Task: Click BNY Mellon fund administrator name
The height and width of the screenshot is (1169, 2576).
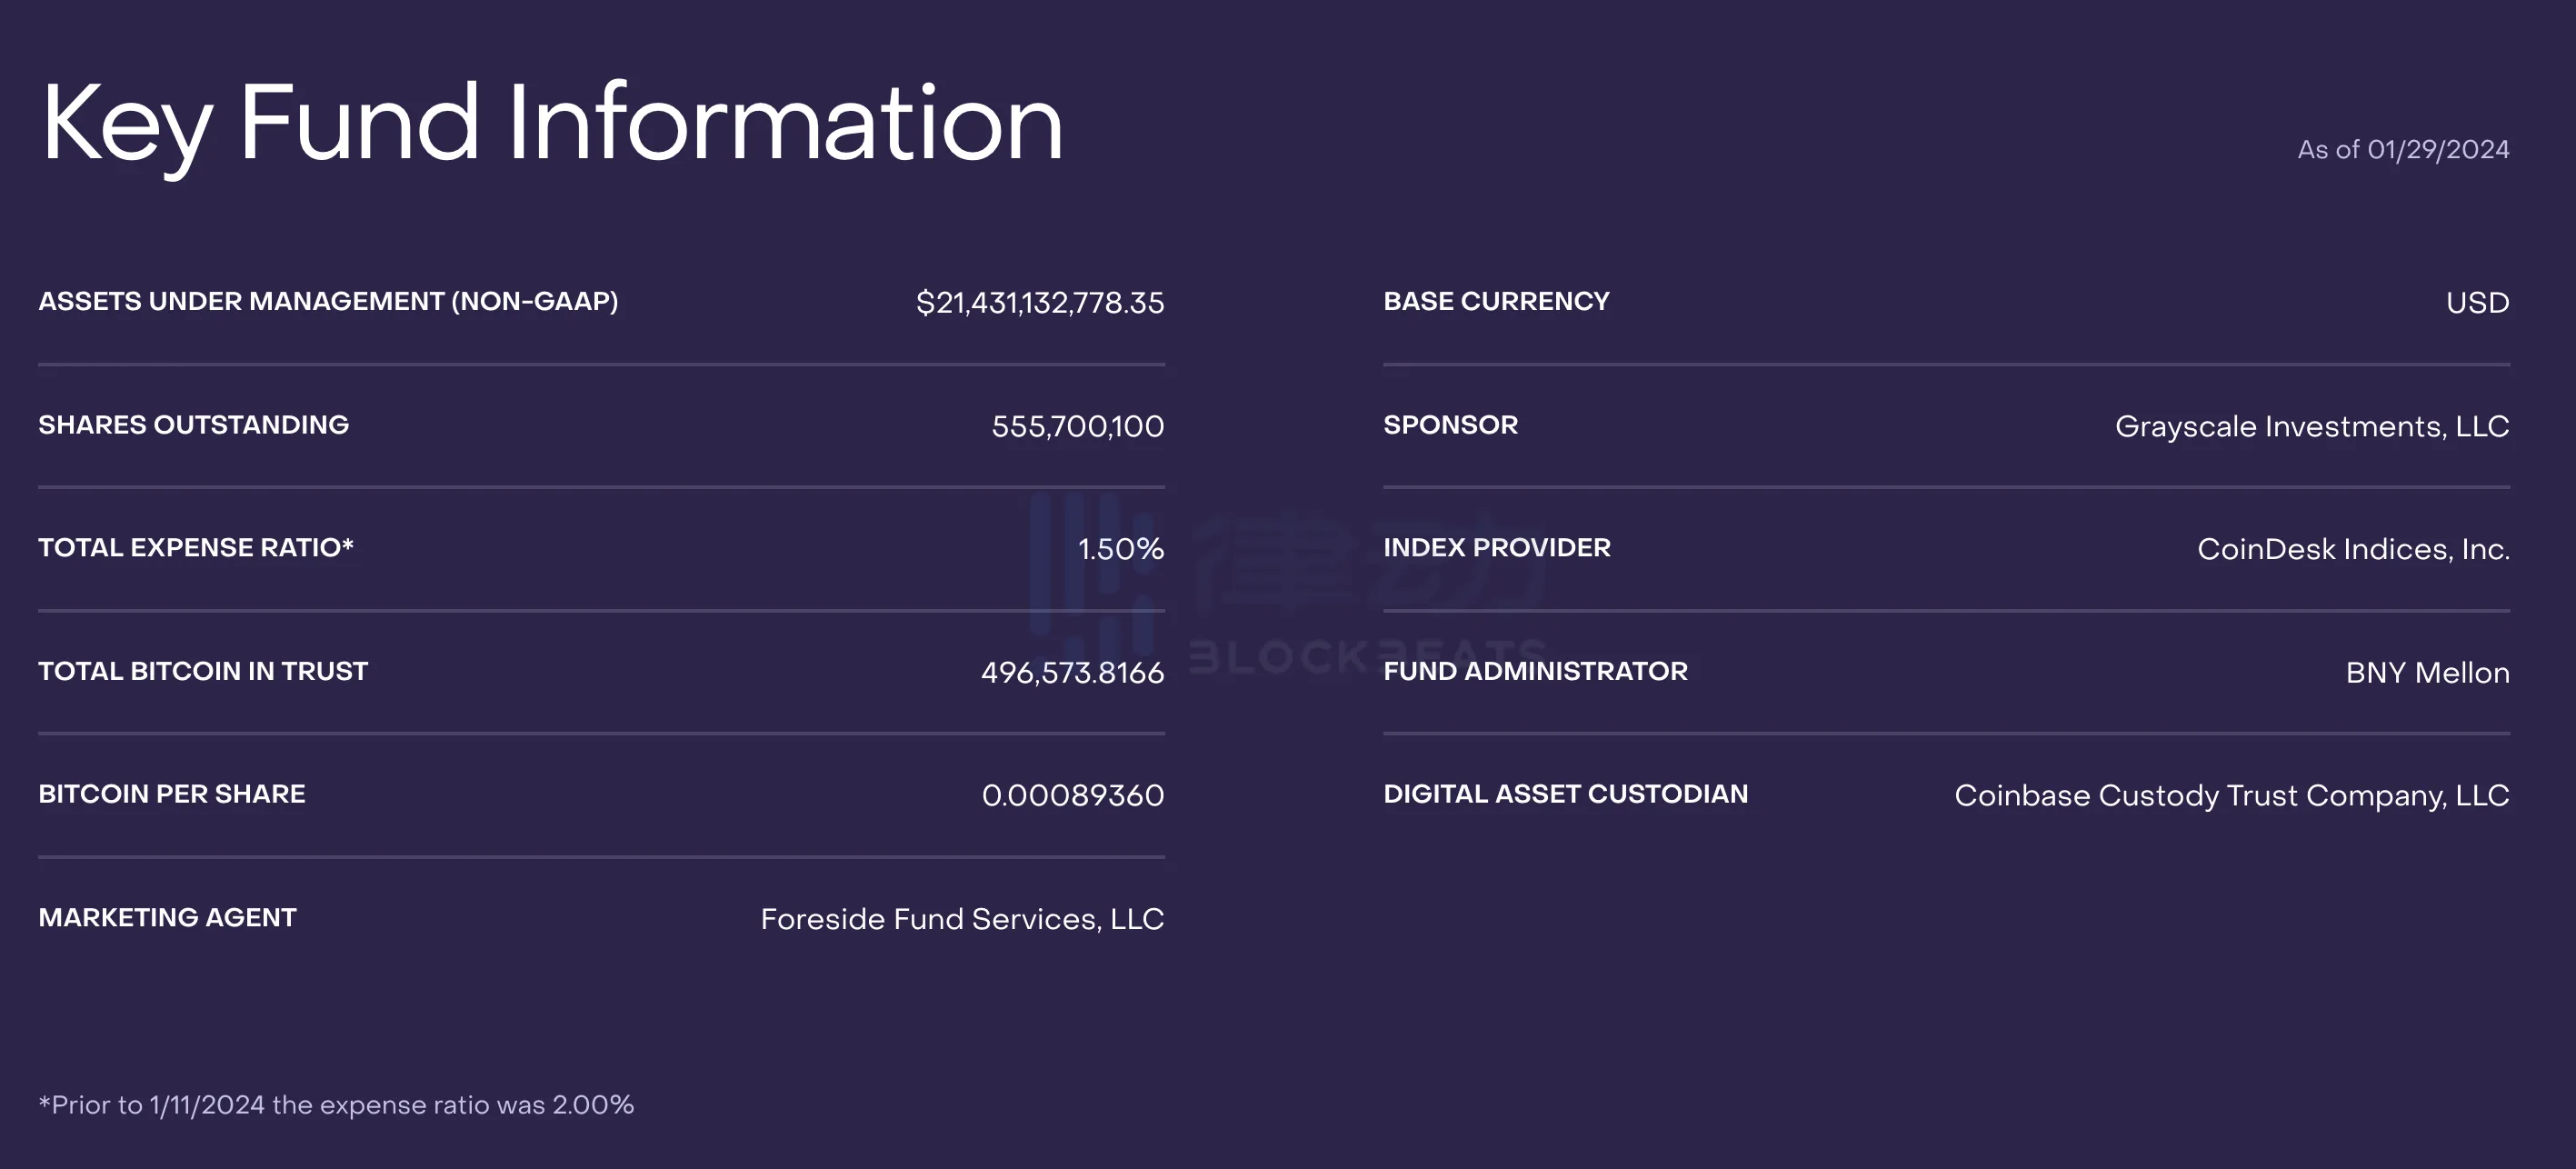Action: pos(2427,672)
